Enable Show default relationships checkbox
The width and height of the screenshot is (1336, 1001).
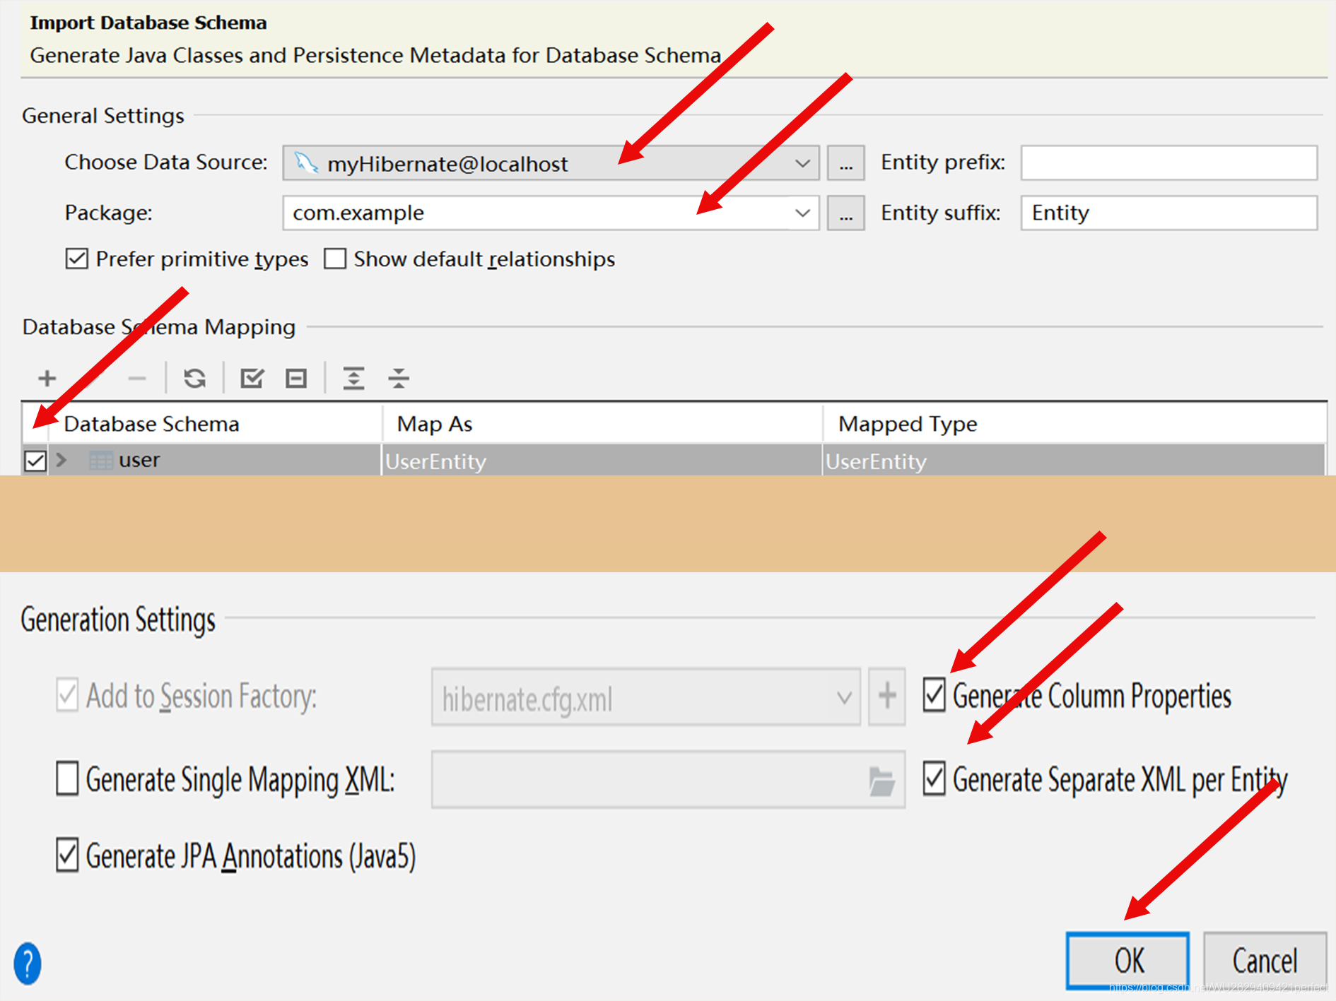pos(335,259)
